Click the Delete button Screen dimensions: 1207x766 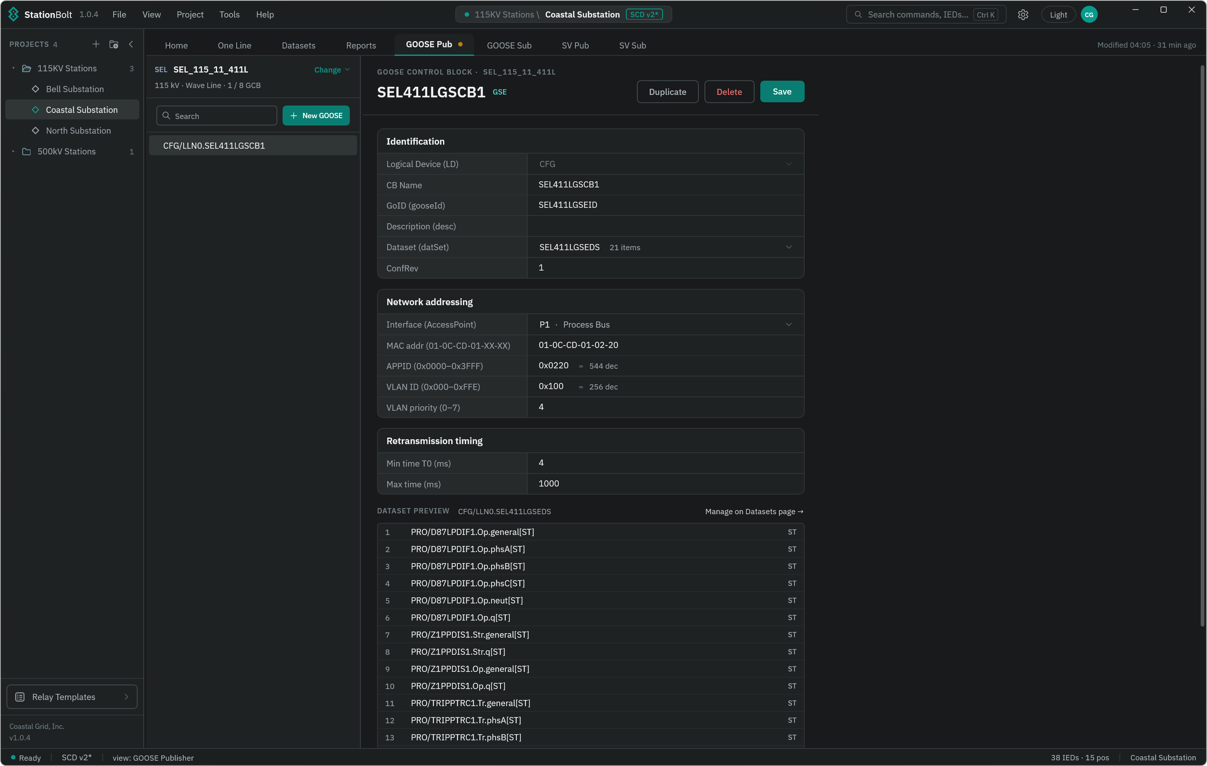pos(729,92)
